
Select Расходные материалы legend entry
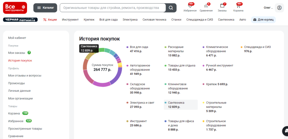click(x=174, y=51)
